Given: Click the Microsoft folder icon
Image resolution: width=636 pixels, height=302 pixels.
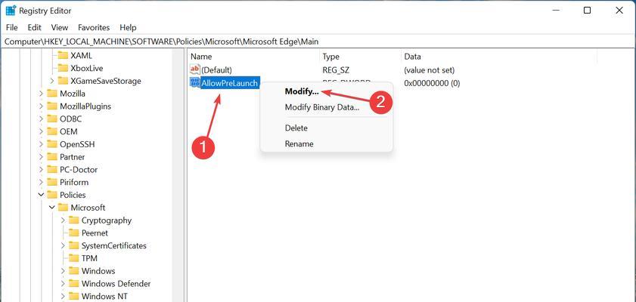Looking at the screenshot, I should 63,208.
